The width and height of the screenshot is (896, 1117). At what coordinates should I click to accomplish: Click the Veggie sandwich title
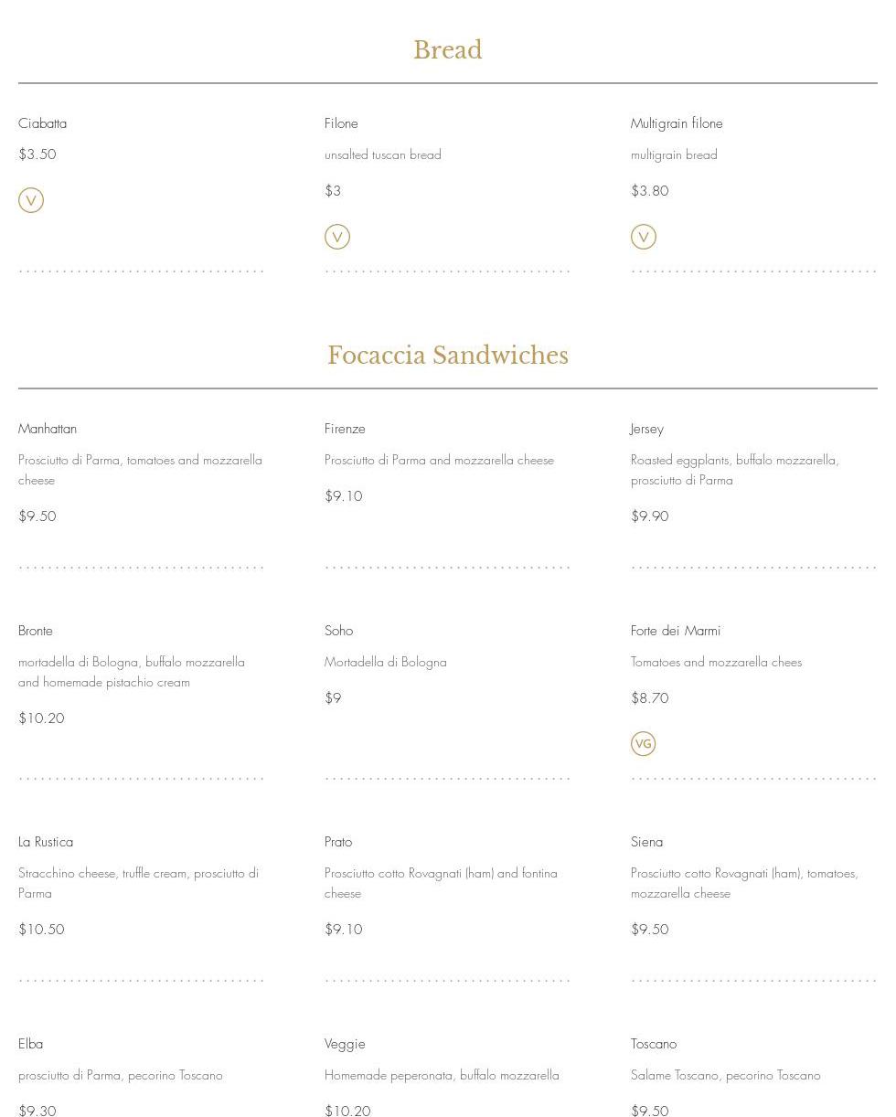(x=345, y=1044)
